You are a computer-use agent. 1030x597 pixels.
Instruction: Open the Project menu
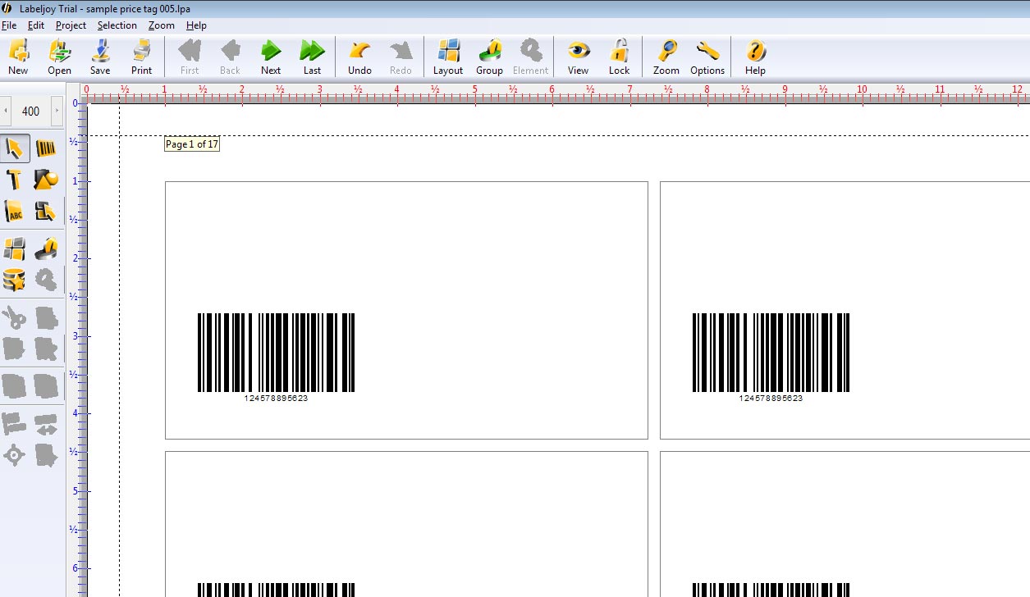pyautogui.click(x=71, y=25)
